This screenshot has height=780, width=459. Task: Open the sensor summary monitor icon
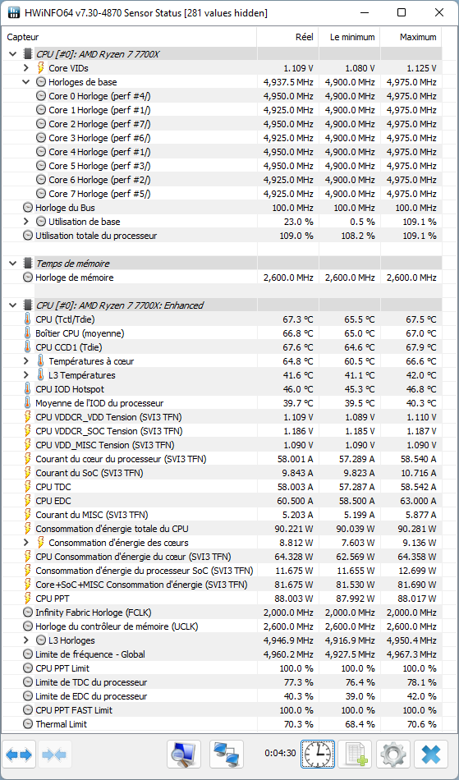click(183, 755)
